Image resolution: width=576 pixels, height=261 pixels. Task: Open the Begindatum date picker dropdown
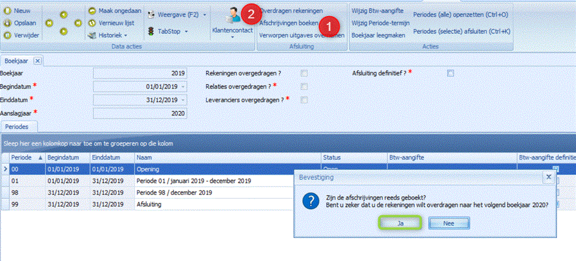[182, 87]
